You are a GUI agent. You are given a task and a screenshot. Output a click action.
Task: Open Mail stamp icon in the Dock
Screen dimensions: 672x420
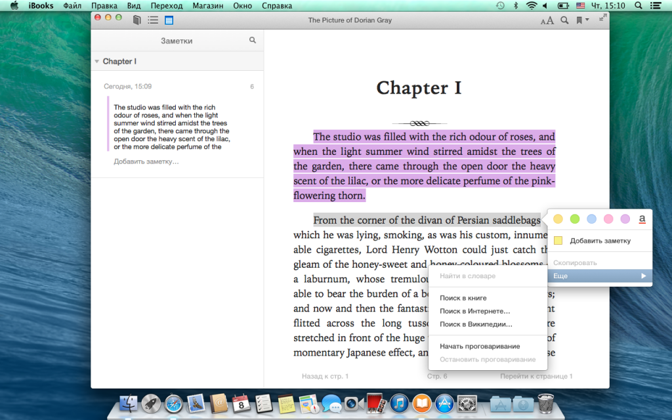point(196,404)
